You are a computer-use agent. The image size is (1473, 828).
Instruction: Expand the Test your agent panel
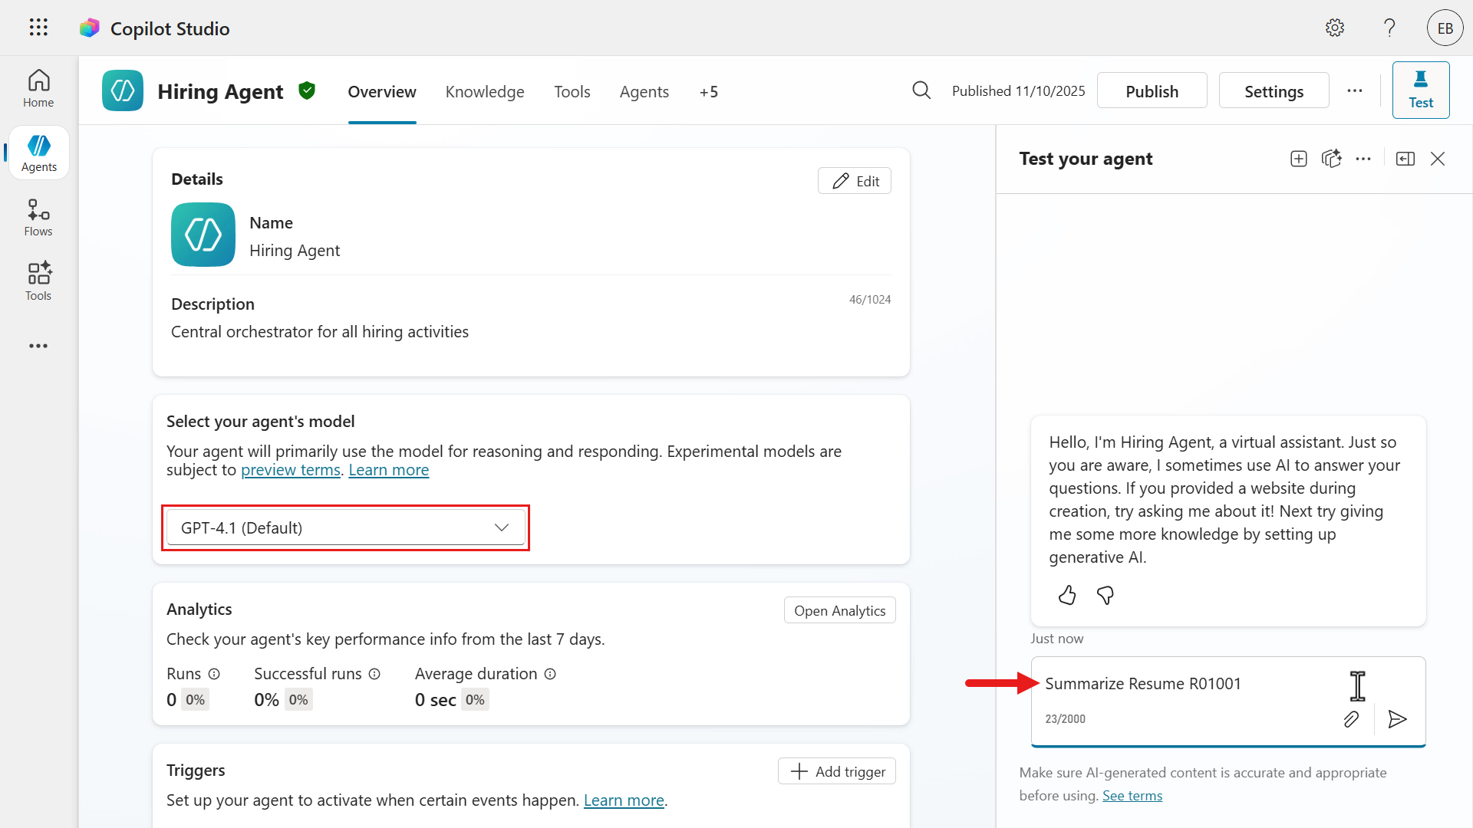click(1405, 159)
